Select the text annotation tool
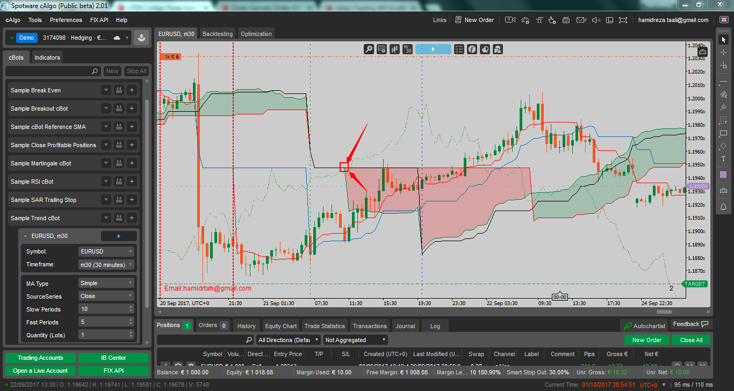734x391 pixels. pos(723,159)
